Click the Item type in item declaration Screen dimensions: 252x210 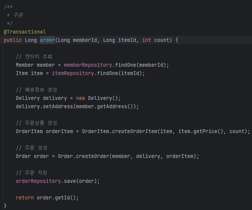tap(22, 74)
